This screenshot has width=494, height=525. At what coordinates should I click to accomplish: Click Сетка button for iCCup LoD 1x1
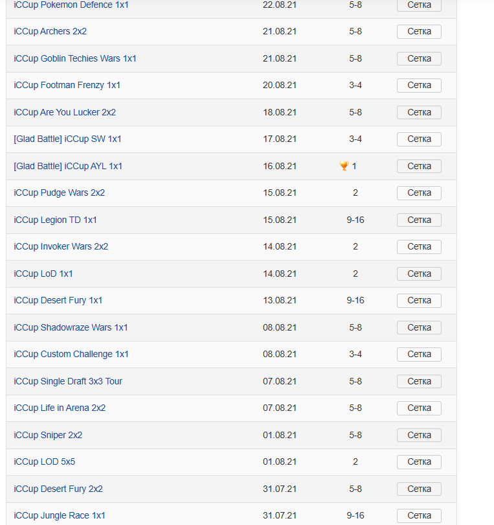[x=419, y=274]
